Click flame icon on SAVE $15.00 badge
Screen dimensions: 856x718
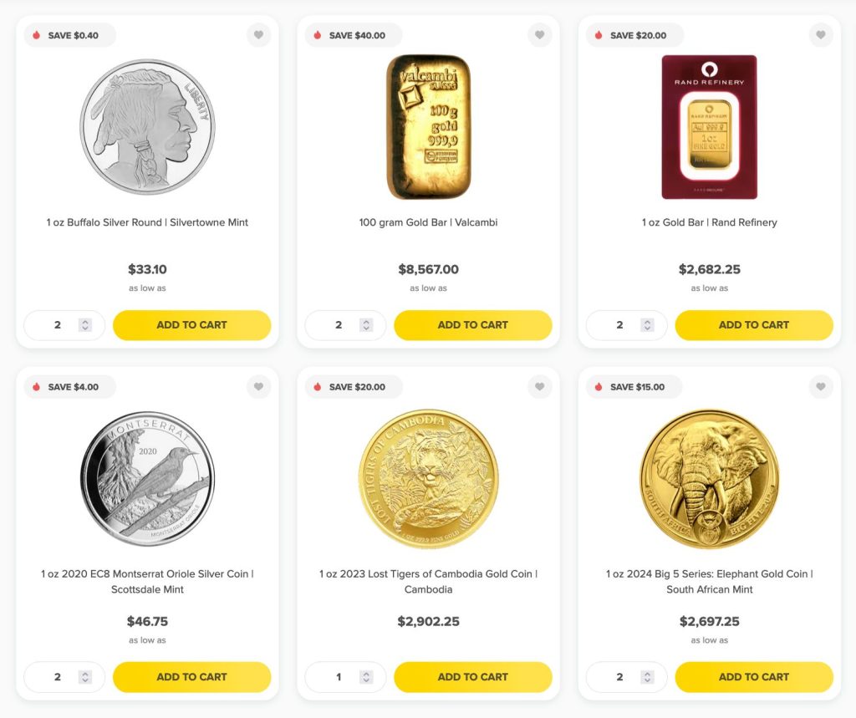(x=599, y=387)
